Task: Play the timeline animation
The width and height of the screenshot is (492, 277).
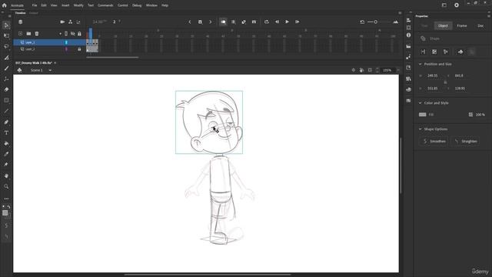Action: pyautogui.click(x=287, y=22)
